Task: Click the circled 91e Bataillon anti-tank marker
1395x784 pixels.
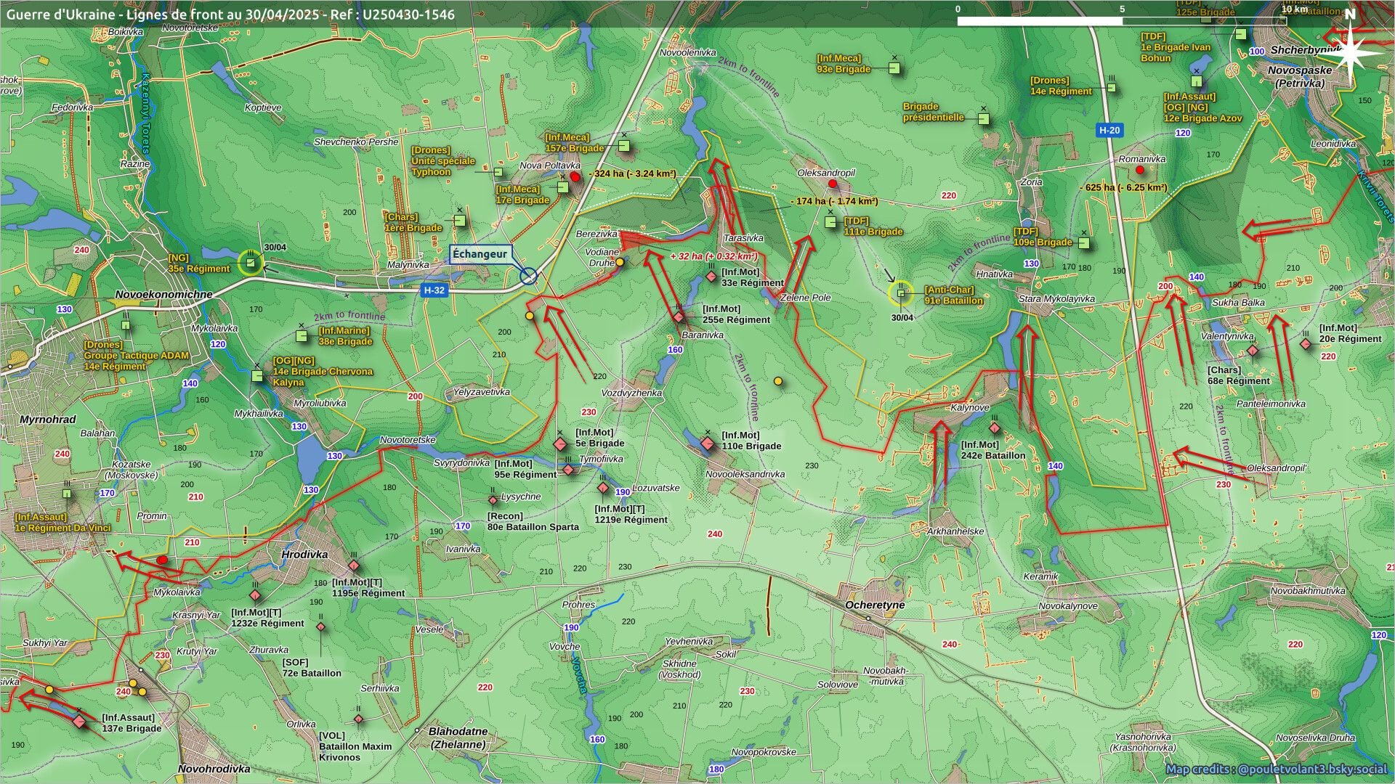Action: (901, 293)
